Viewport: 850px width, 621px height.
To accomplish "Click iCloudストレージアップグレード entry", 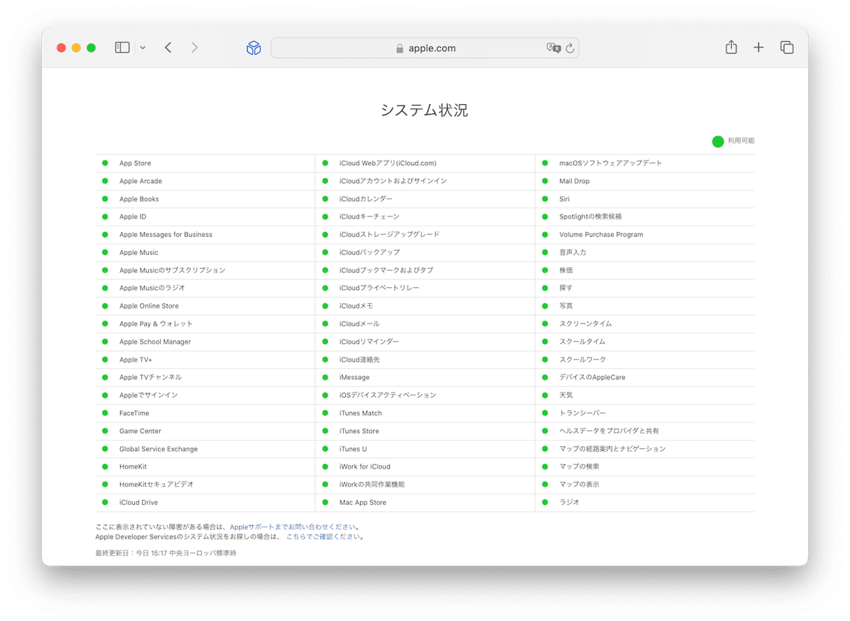I will pos(389,235).
